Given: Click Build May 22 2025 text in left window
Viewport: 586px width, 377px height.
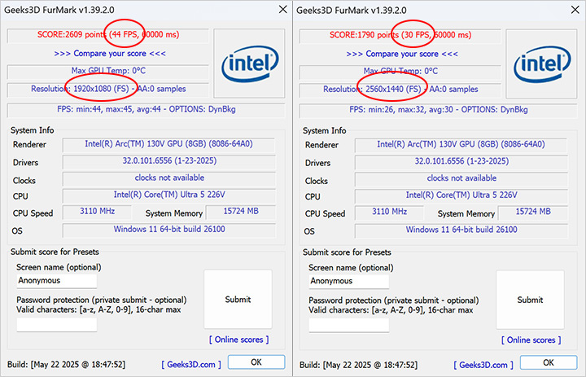Looking at the screenshot, I should (66, 364).
